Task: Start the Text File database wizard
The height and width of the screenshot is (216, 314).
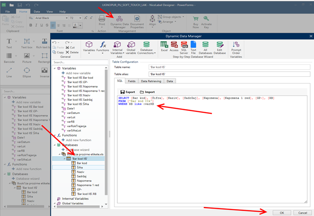Action: 193,48
